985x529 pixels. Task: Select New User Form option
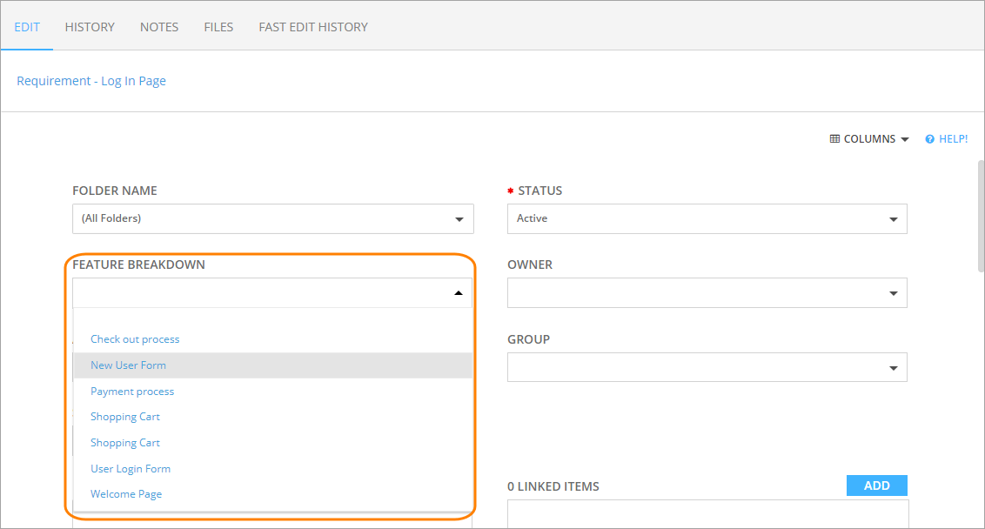[x=128, y=365]
